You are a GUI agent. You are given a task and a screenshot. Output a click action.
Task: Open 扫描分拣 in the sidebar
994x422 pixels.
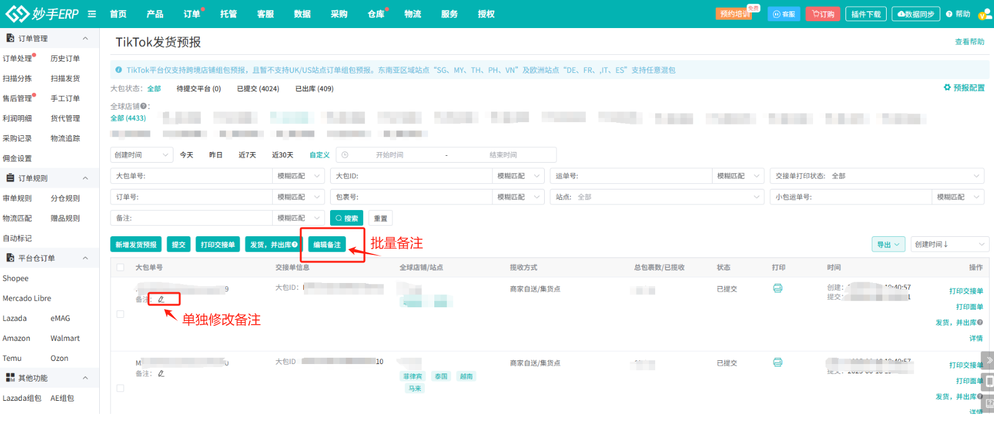[x=17, y=79]
